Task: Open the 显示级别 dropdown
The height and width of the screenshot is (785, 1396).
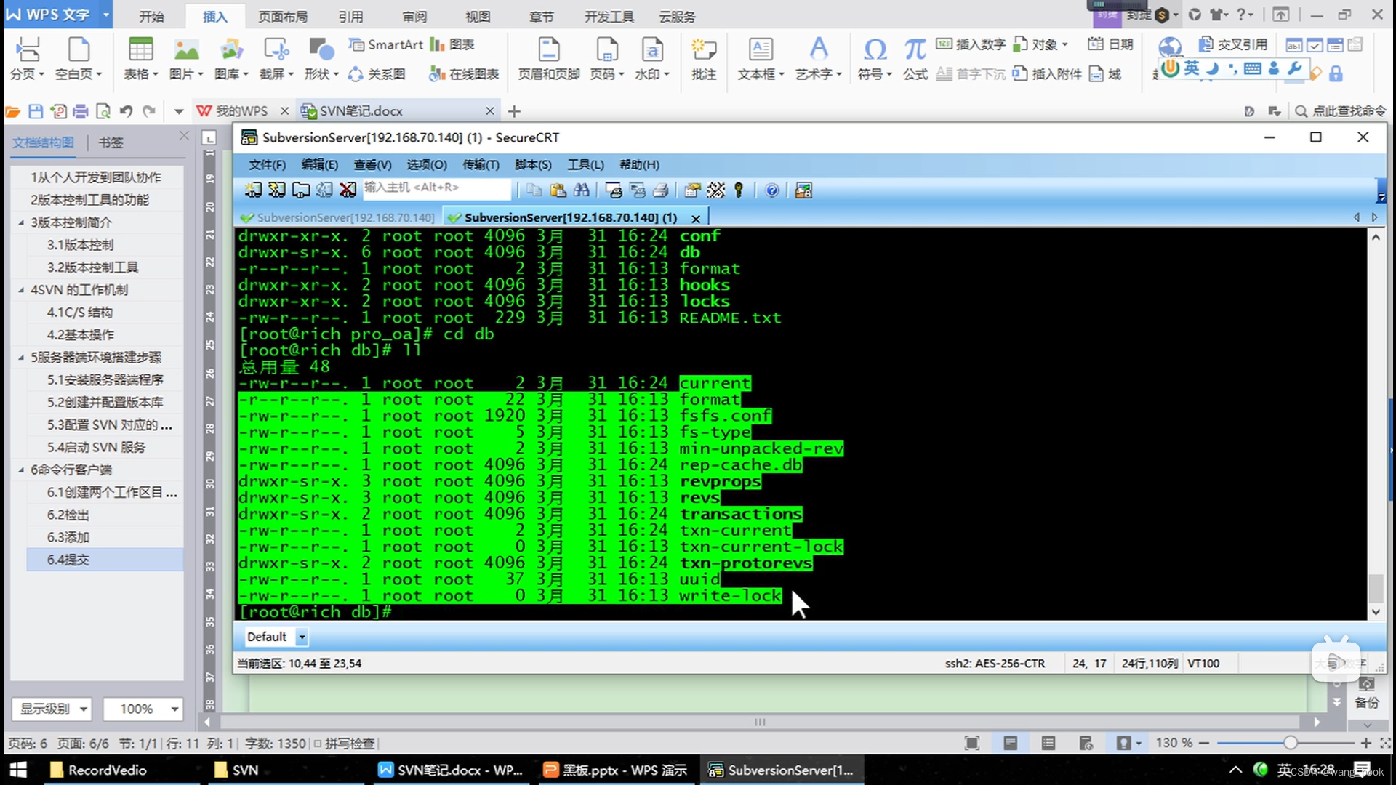Action: click(83, 709)
